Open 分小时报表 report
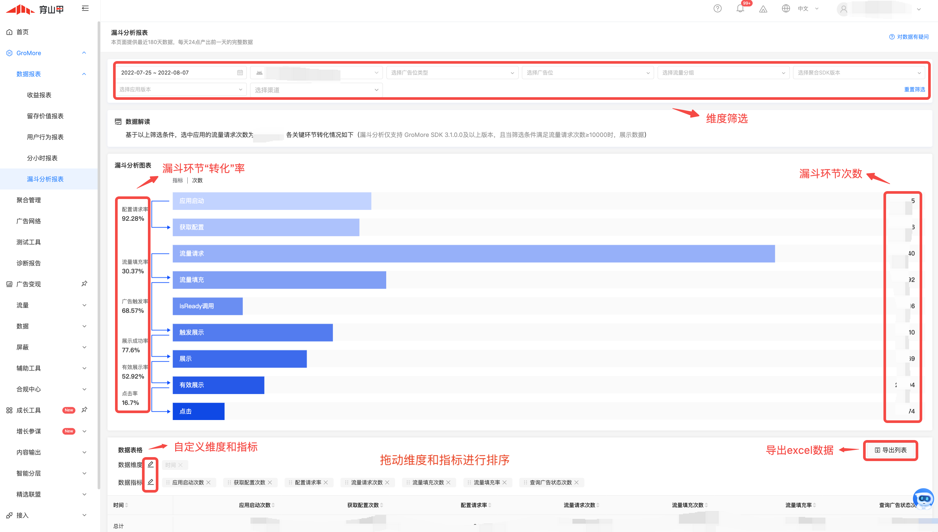Viewport: 938px width, 532px height. coord(42,158)
